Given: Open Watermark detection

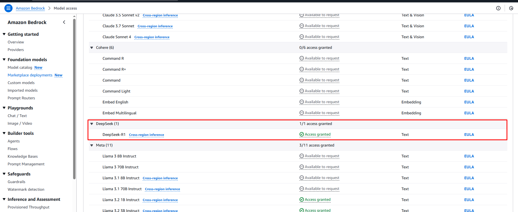Looking at the screenshot, I should (26, 189).
